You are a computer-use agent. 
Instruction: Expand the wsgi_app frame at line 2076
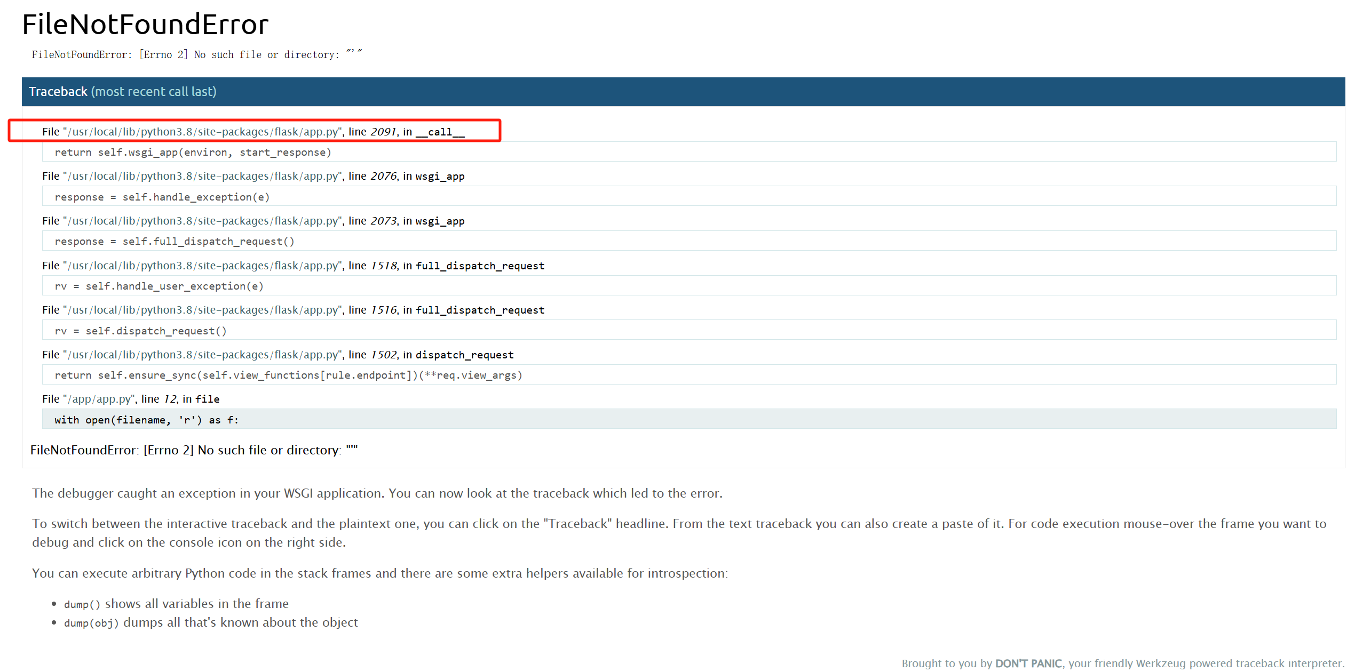pyautogui.click(x=253, y=176)
